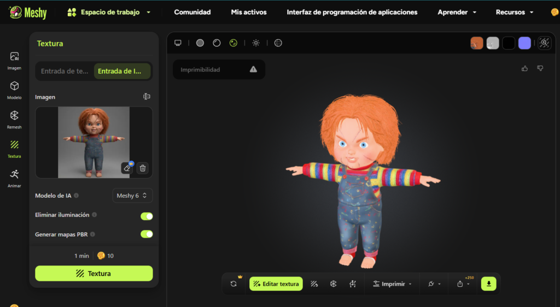
Task: Open the share export dropdown with +250
Action: click(x=463, y=284)
